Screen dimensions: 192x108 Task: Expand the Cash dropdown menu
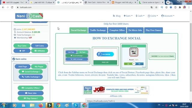point(140,16)
